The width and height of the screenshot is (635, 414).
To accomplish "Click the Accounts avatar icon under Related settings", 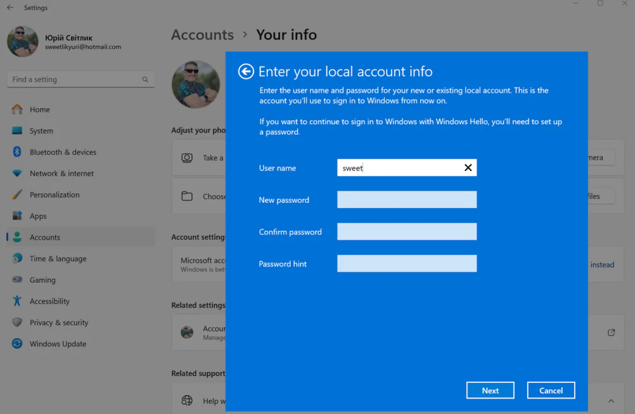I will click(x=187, y=332).
